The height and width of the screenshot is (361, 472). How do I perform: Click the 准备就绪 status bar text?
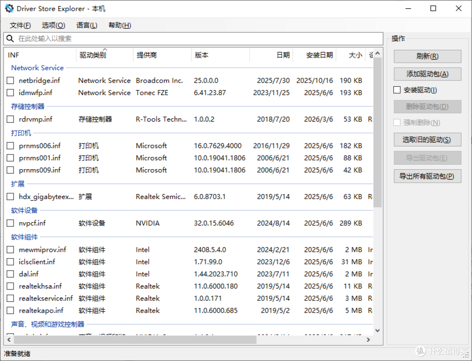17,354
